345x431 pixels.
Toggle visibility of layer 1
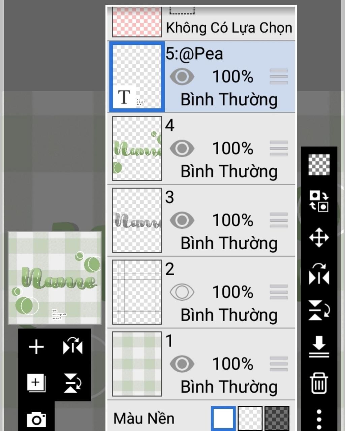(x=182, y=364)
